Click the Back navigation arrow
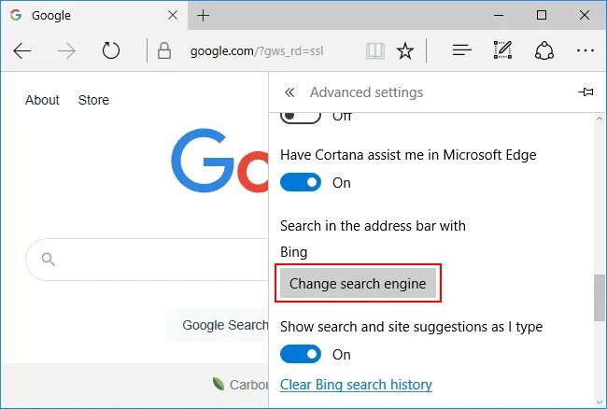Viewport: 607px width, 409px height. pyautogui.click(x=22, y=50)
